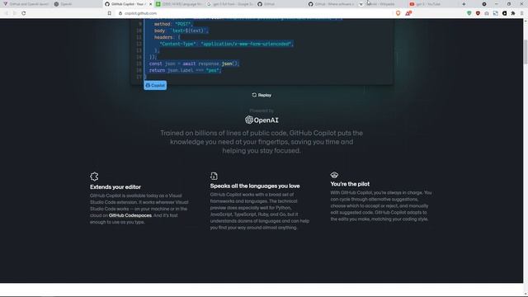Reload the page with the refresh icon
528x297 pixels.
click(x=24, y=13)
